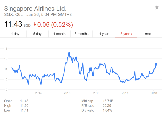Click the blue endpoint dot on chart
Screen dimensions: 162x117
pyautogui.click(x=156, y=64)
